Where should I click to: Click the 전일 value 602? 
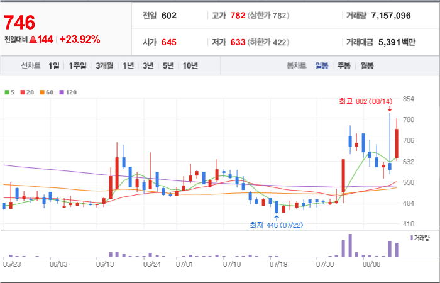(x=169, y=16)
